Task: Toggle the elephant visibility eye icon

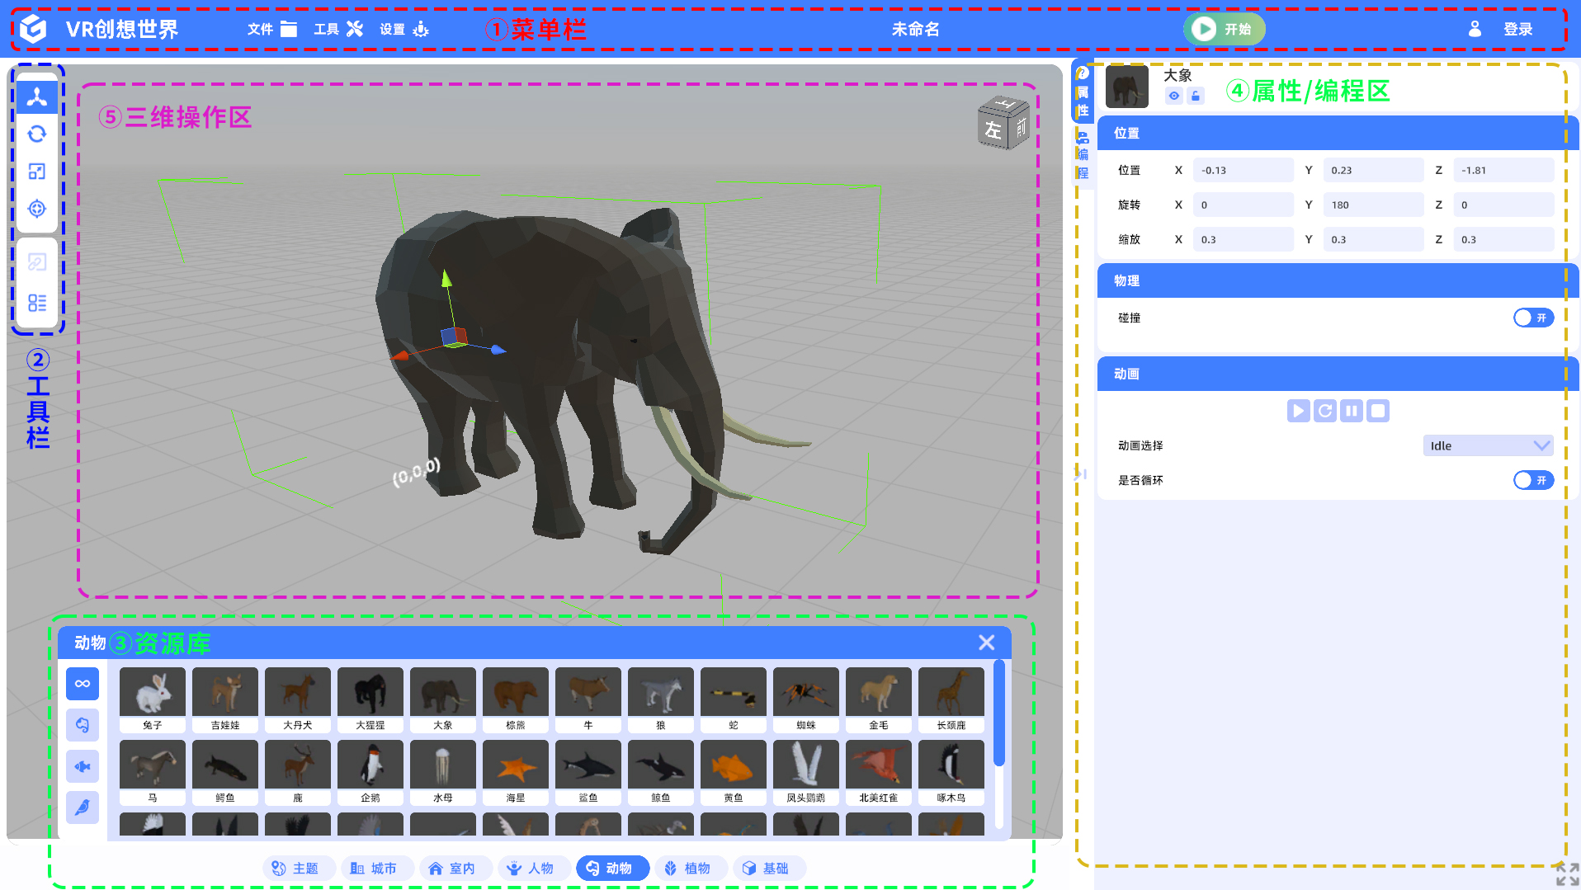Action: pos(1173,97)
